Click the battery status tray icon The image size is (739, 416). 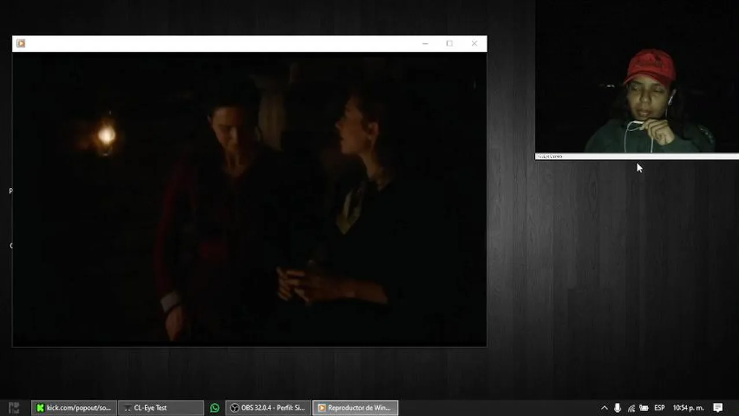coord(644,408)
